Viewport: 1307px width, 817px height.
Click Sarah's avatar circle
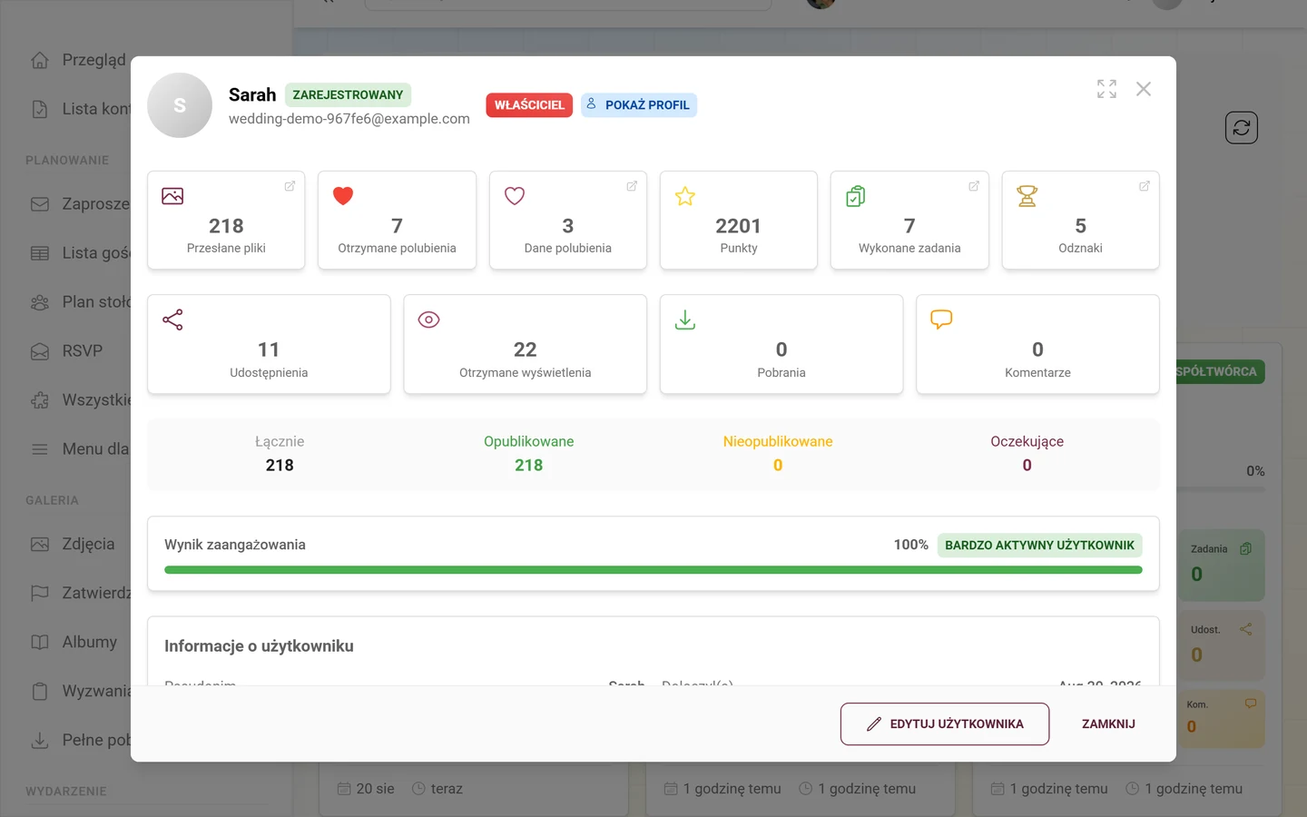coord(180,105)
